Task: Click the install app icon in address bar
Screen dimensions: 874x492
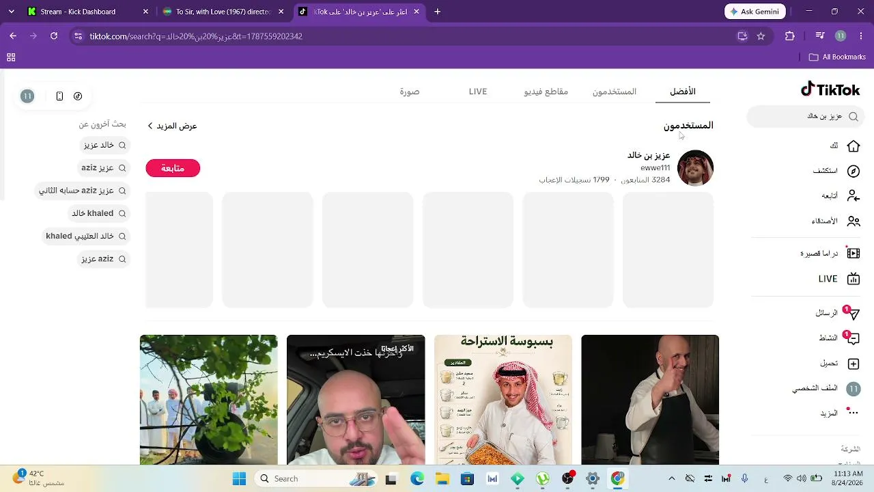Action: [x=742, y=36]
